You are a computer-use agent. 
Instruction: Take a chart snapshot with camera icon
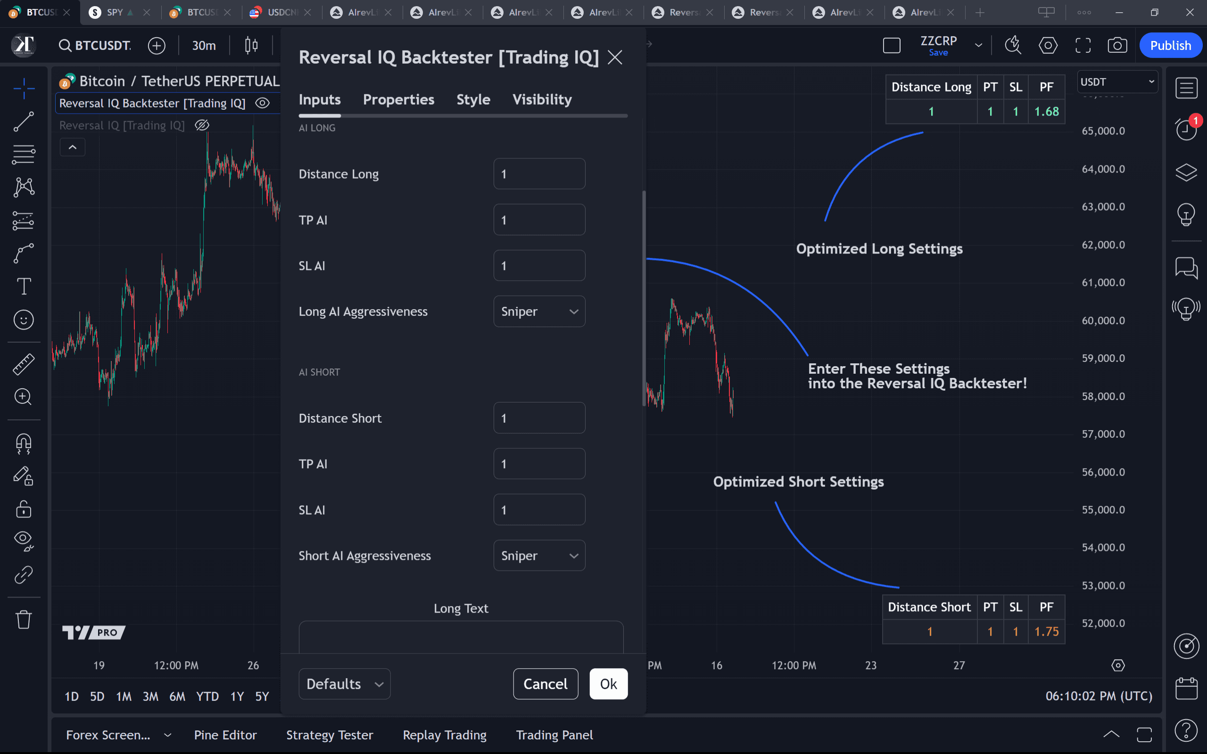pyautogui.click(x=1117, y=45)
